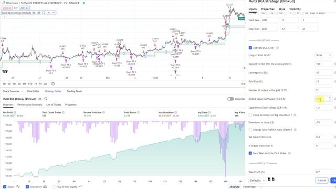Click Strategy Tester date range icon beside gear
The image size is (336, 189).
pyautogui.click(x=46, y=99)
